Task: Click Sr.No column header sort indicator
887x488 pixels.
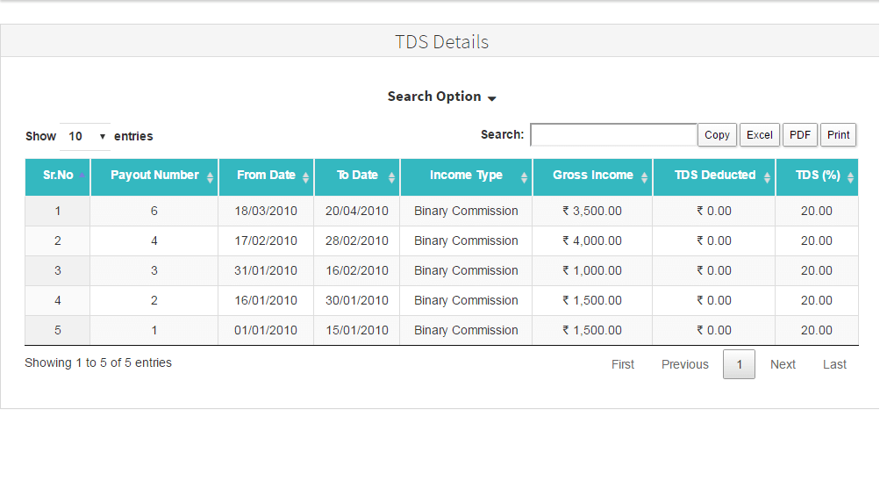Action: pyautogui.click(x=82, y=176)
